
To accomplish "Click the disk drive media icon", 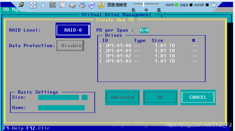I will [72, 5].
